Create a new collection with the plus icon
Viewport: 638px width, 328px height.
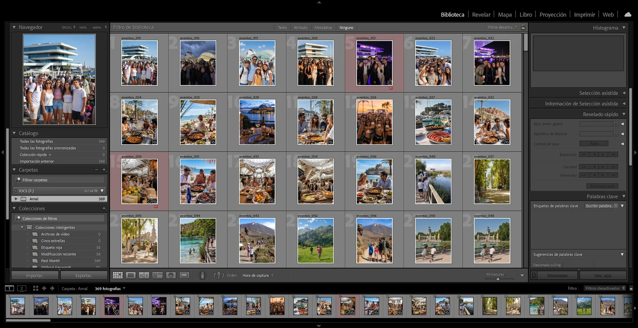point(104,208)
